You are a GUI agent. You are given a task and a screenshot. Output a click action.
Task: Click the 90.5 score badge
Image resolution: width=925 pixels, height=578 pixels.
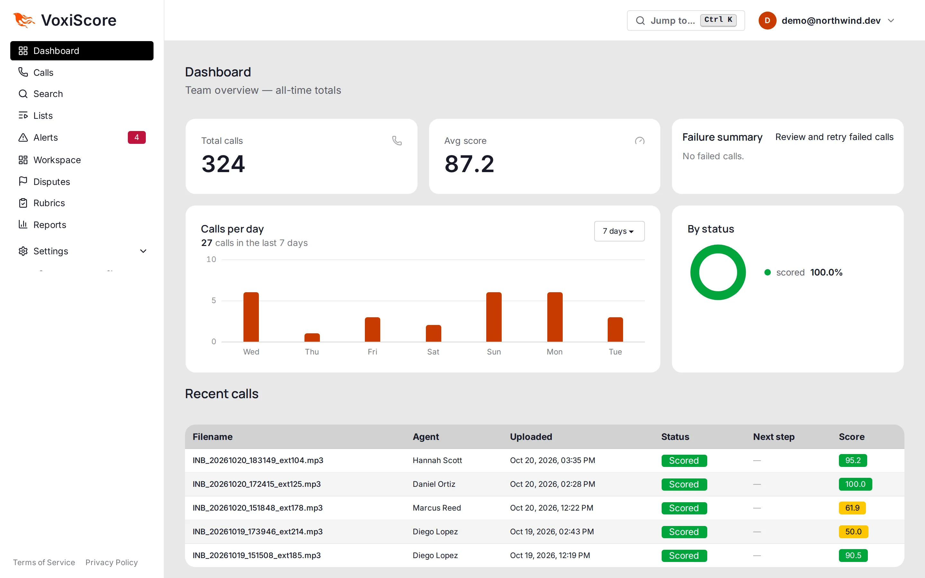[853, 555]
